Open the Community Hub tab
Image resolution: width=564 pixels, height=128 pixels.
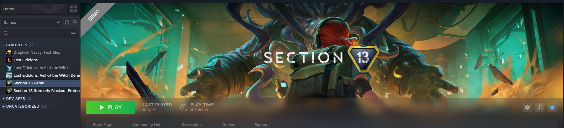tap(147, 124)
